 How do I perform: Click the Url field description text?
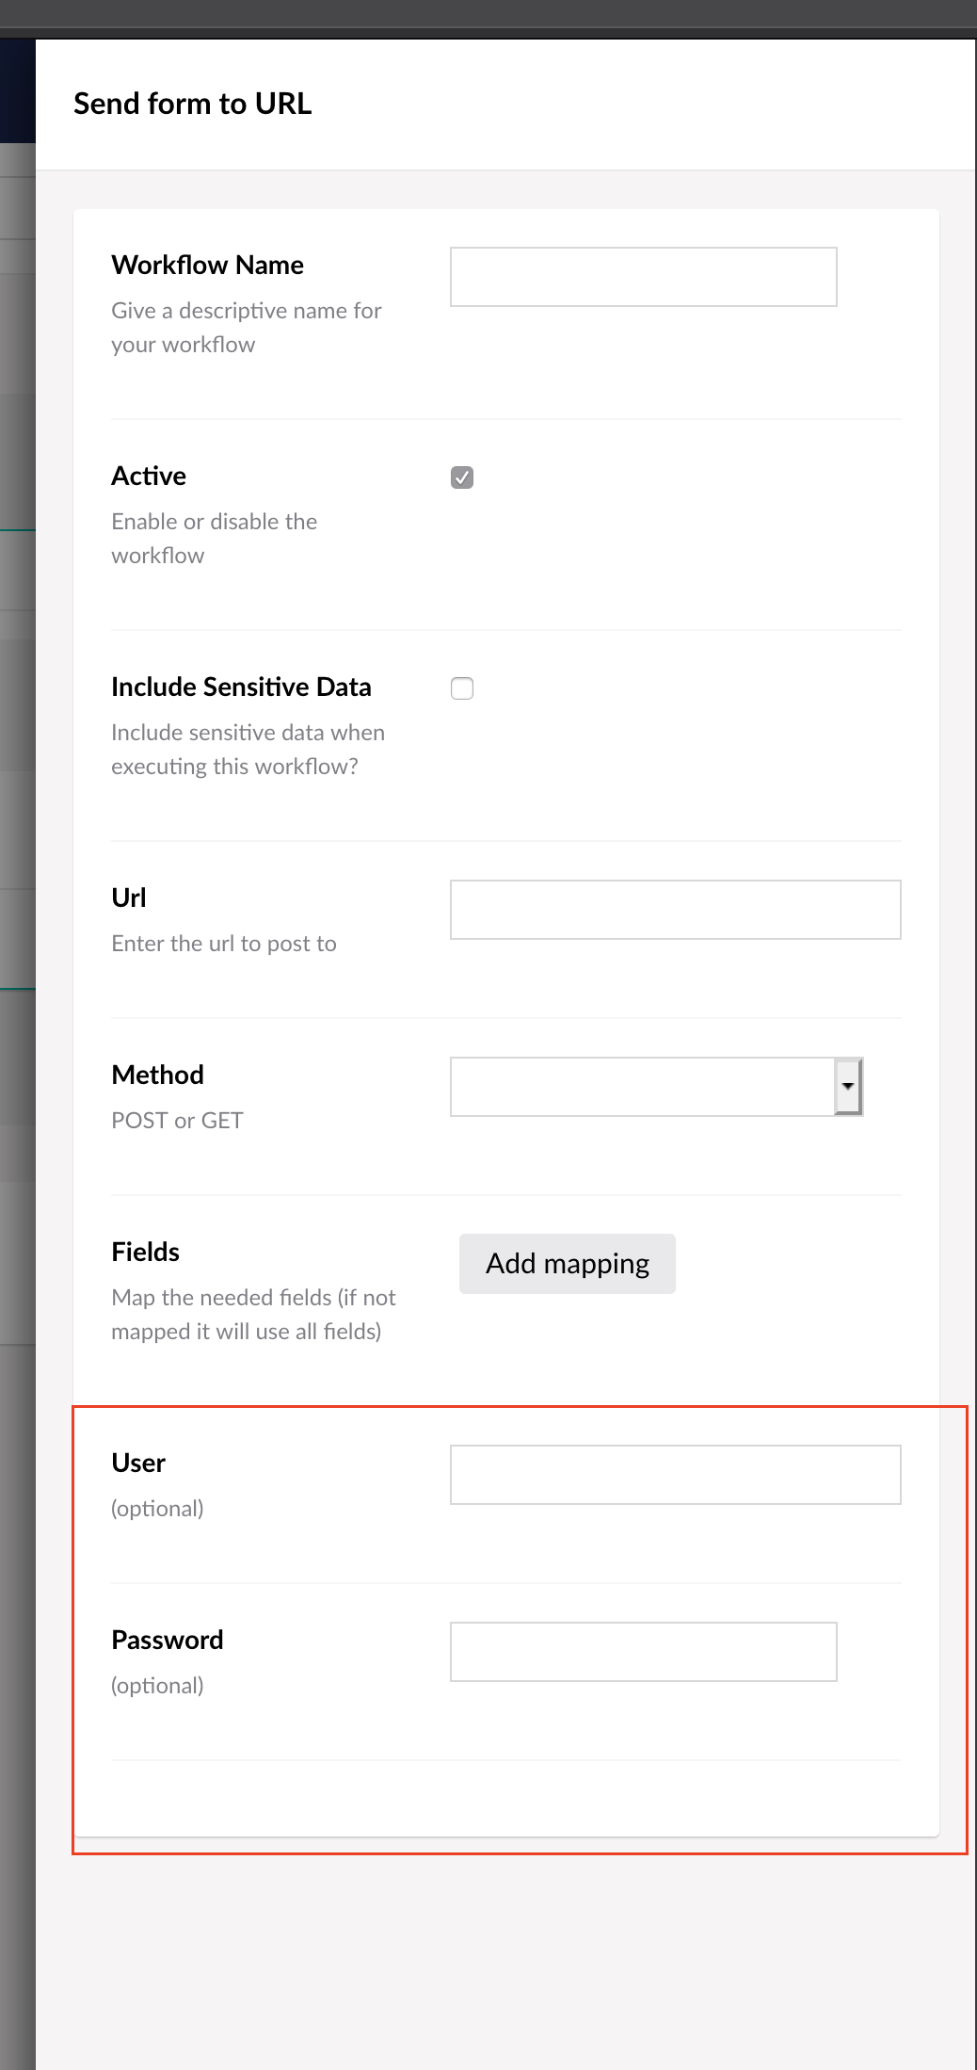(x=224, y=943)
